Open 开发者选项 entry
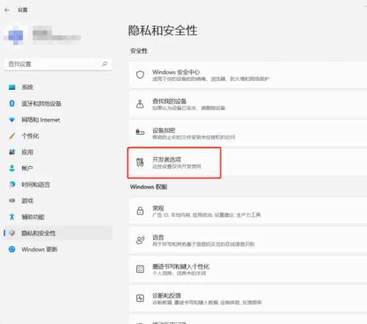Image resolution: width=367 pixels, height=324 pixels. click(248, 162)
